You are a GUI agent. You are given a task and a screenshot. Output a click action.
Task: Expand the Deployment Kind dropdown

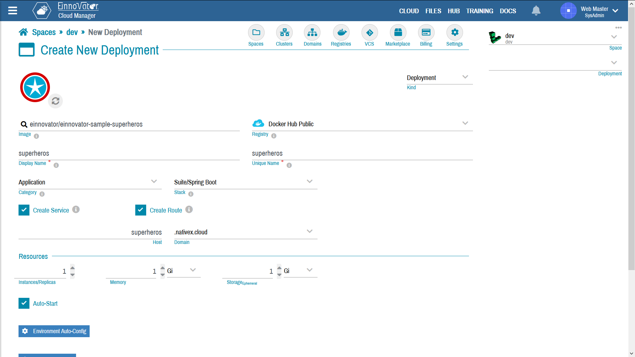click(x=465, y=77)
